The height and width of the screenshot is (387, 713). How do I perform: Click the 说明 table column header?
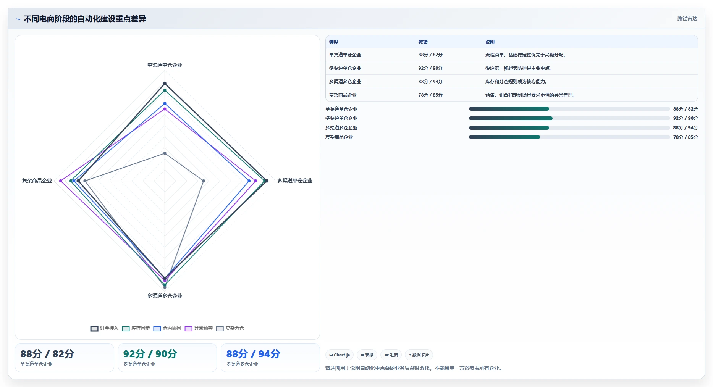coord(490,42)
